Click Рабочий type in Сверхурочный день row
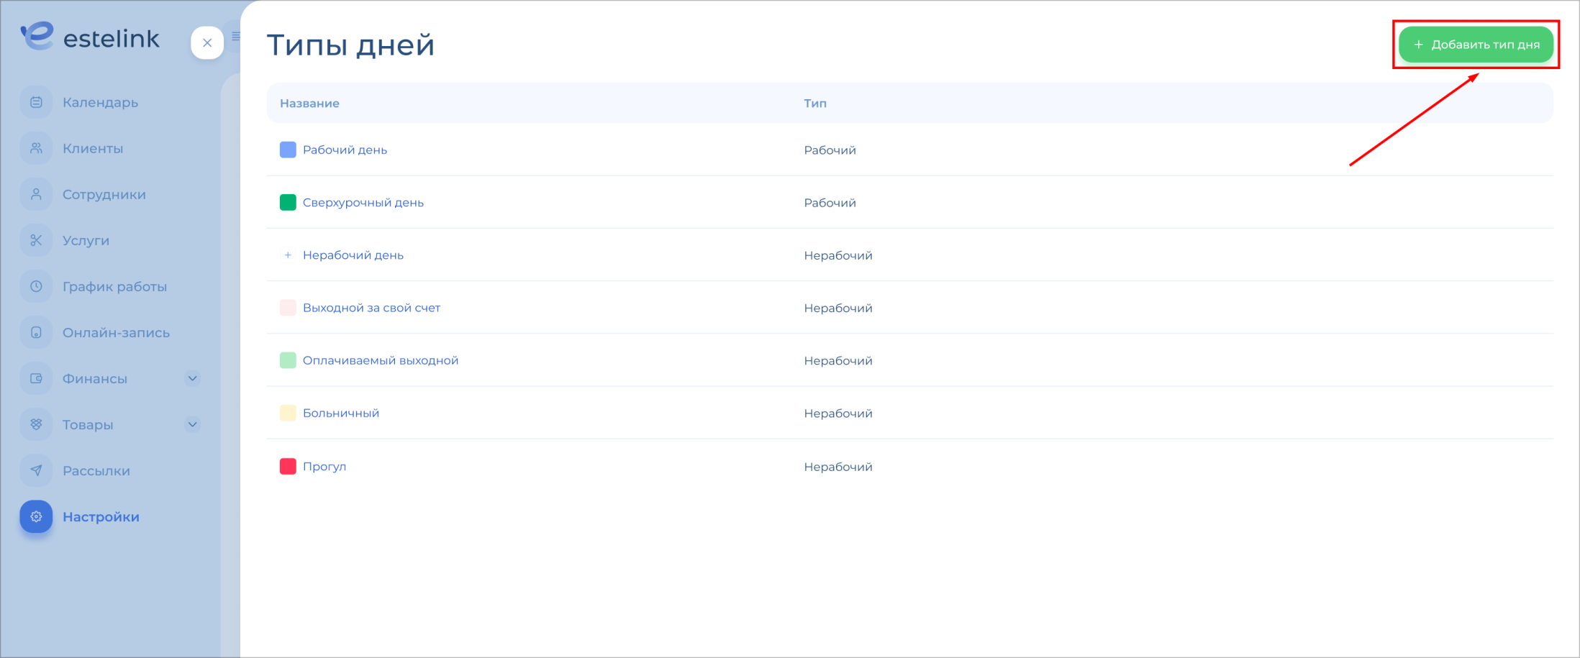The width and height of the screenshot is (1580, 658). [x=830, y=202]
